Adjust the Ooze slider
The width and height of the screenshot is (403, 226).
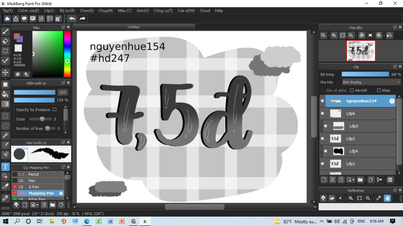pyautogui.click(x=41, y=119)
